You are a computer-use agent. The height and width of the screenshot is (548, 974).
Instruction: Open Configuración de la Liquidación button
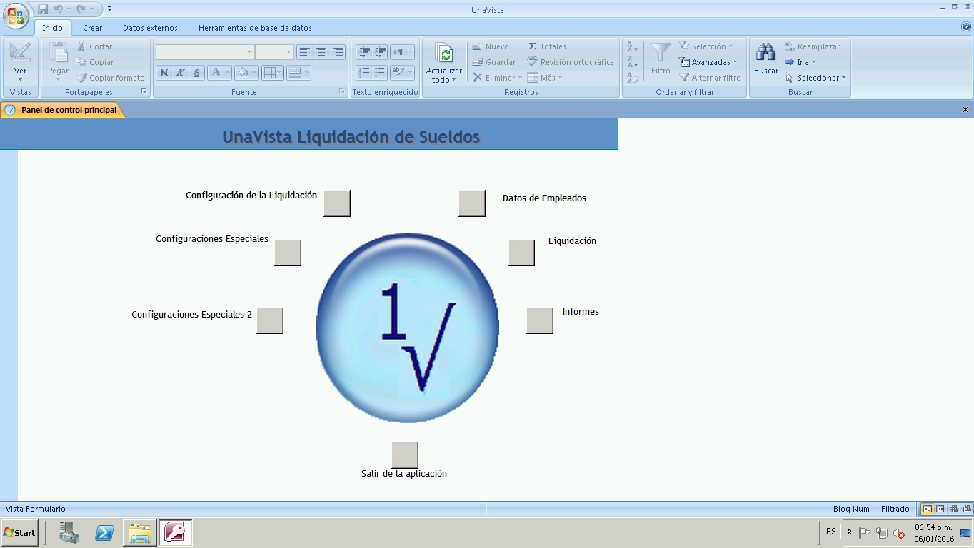(337, 203)
